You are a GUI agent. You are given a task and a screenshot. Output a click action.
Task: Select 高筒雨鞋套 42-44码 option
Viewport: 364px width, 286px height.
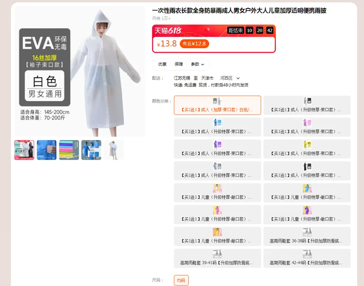pos(307,258)
